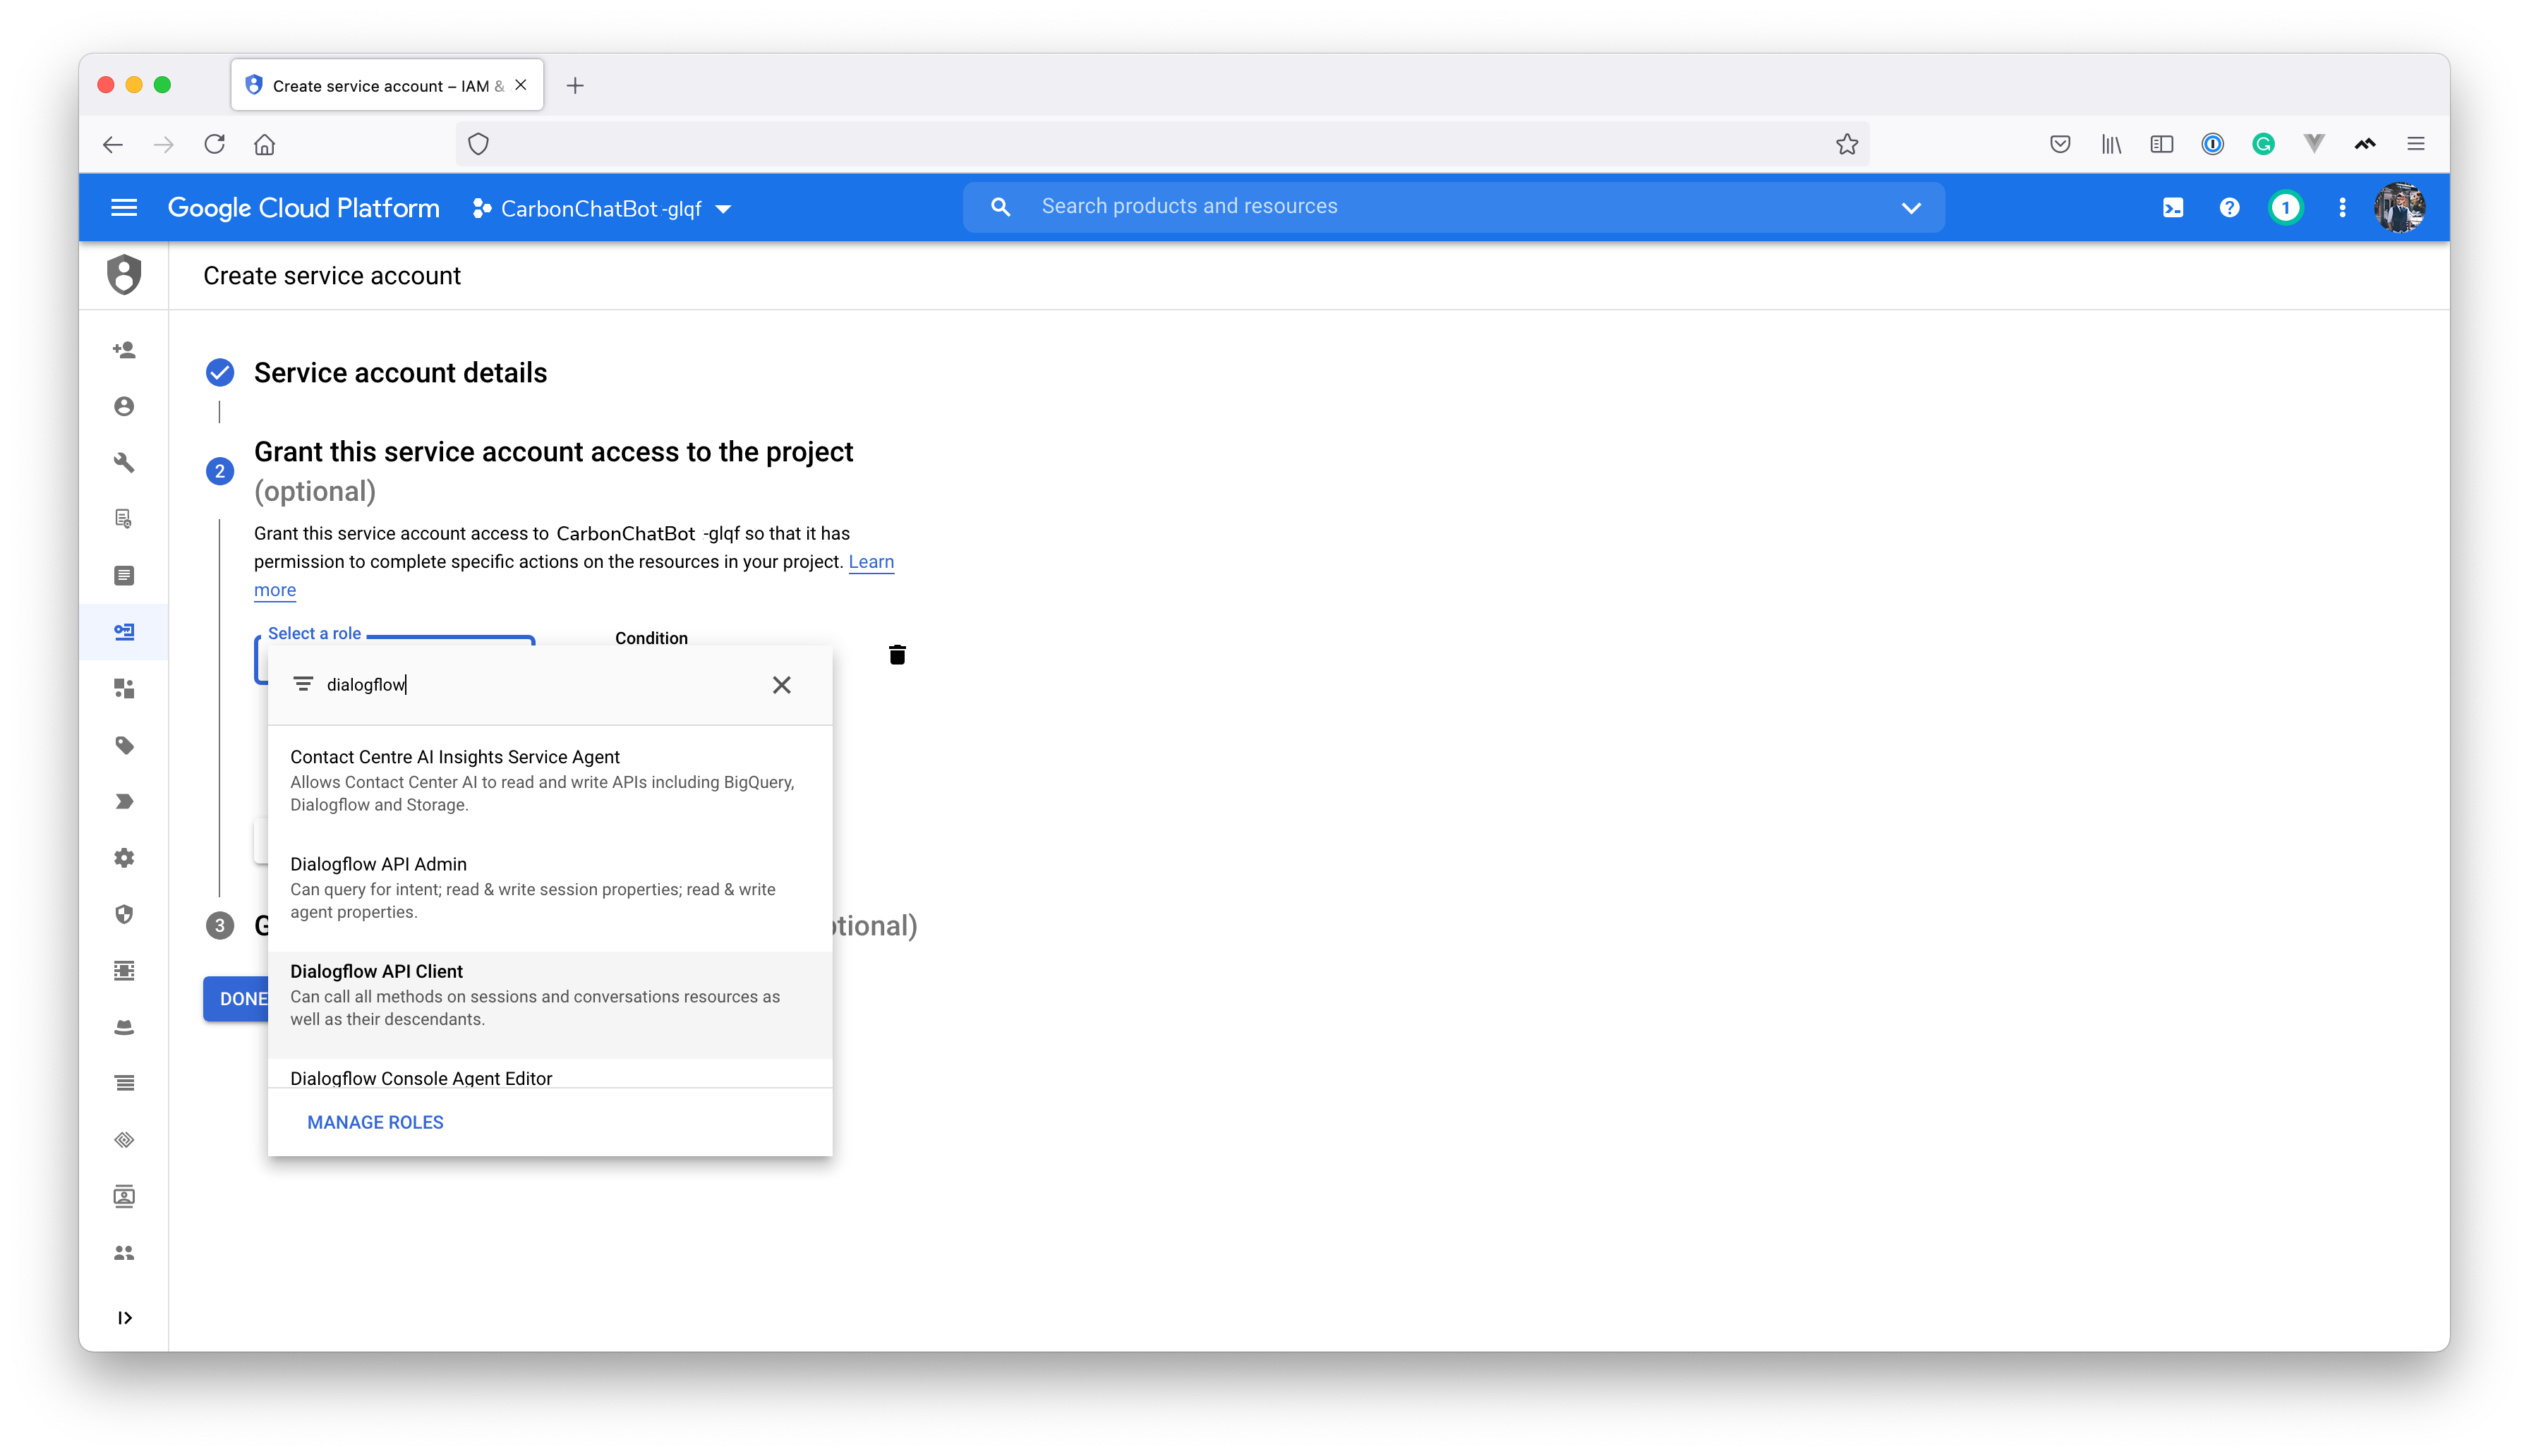Open the add-person IAM sidebar icon
This screenshot has height=1456, width=2529.
click(124, 350)
